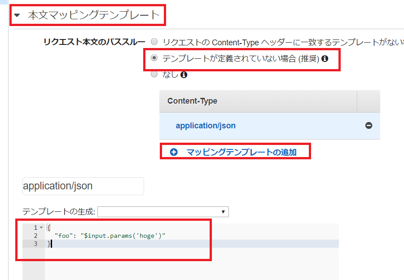Screen dimensions: 404x280
Task: Select the なし radio button
Action: (154, 74)
